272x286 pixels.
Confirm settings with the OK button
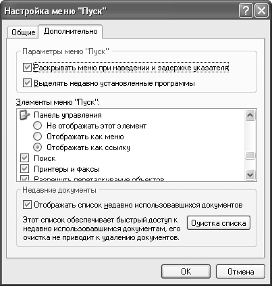(186, 272)
